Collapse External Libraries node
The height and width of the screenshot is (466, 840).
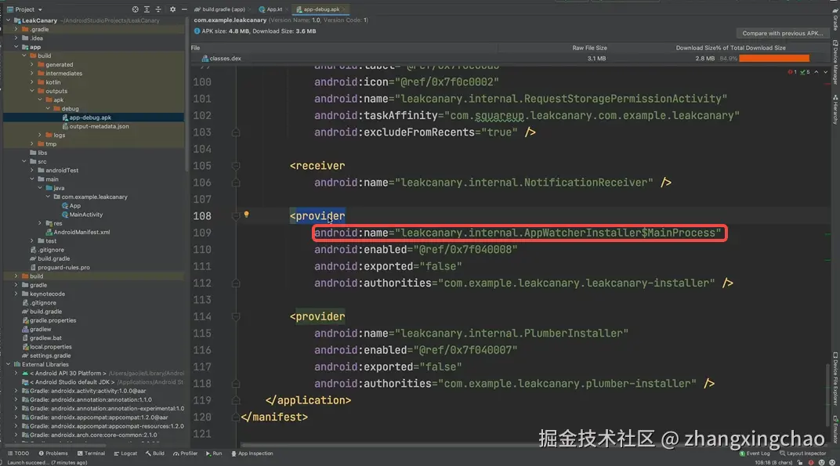9,364
